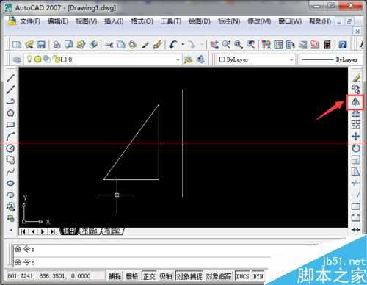The width and height of the screenshot is (367, 285).
Task: Toggle 极轴 polar tracking
Action: click(166, 276)
